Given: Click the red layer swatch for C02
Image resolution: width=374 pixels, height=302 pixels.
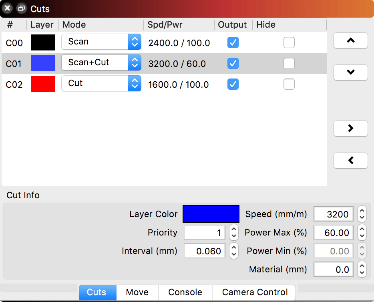Looking at the screenshot, I should [43, 85].
